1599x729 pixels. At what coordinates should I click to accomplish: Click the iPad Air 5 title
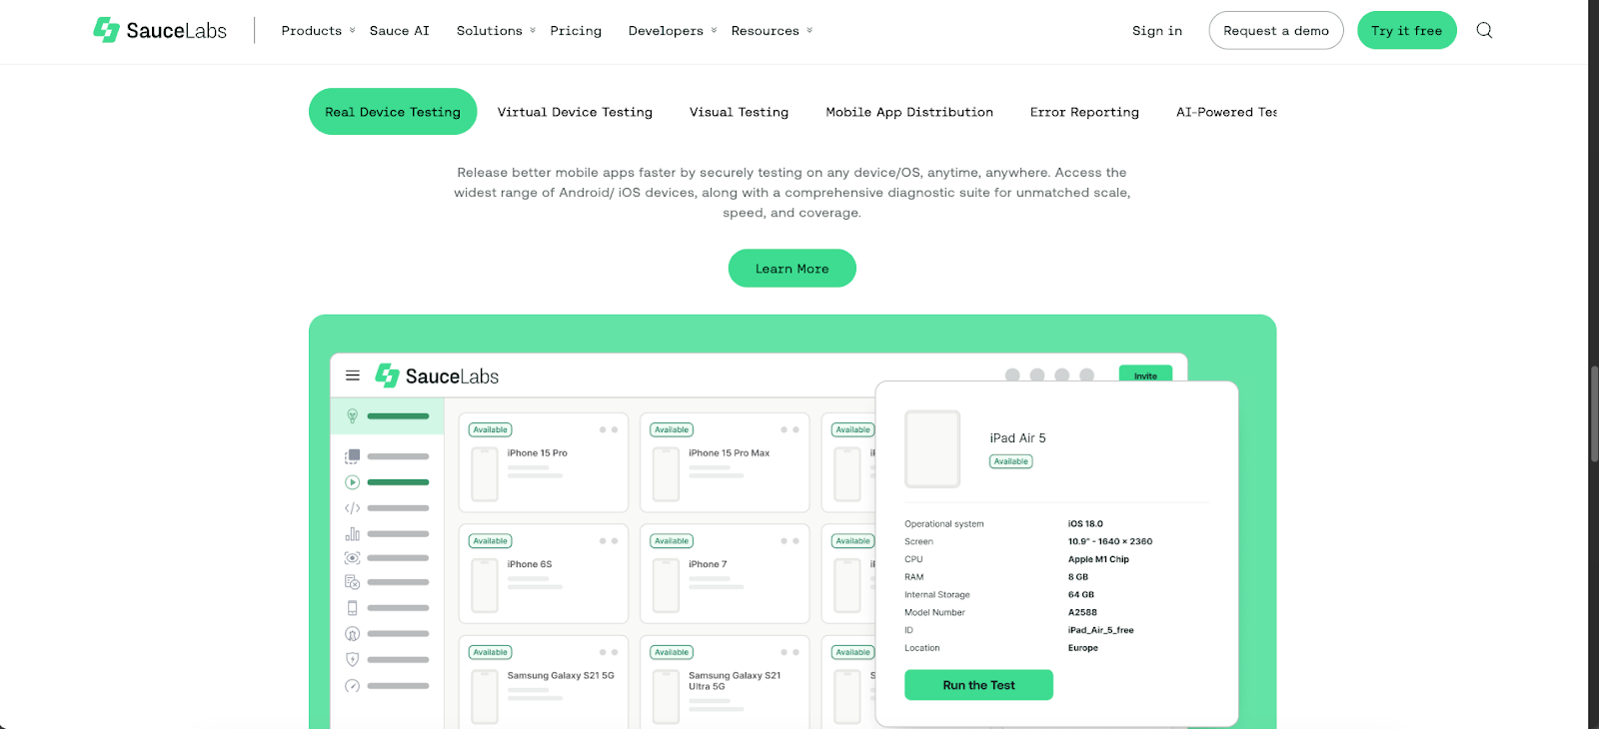(x=1017, y=438)
